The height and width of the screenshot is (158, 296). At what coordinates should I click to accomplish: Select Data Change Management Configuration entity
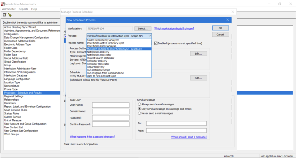pos(26,37)
